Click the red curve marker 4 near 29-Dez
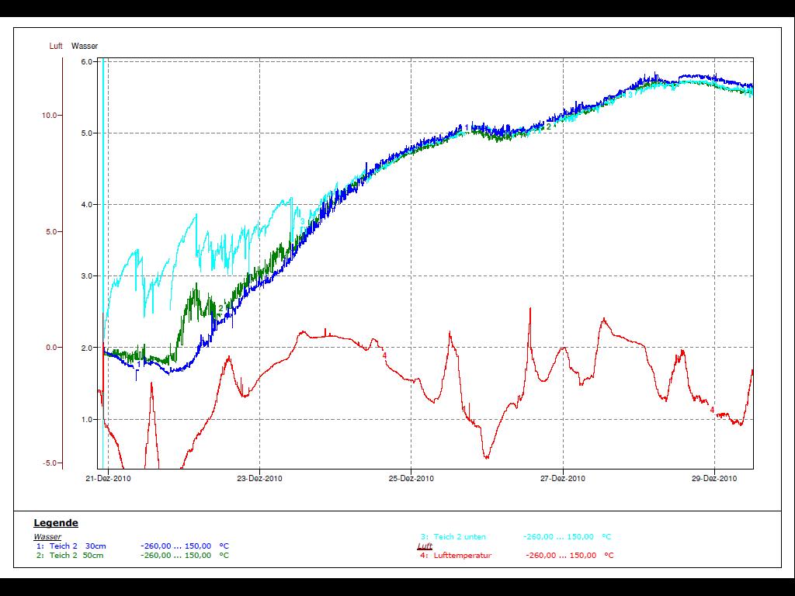 (x=712, y=409)
